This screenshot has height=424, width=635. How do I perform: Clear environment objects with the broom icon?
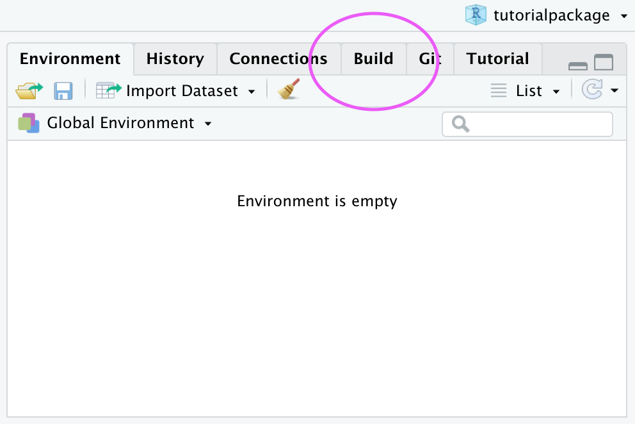click(288, 90)
